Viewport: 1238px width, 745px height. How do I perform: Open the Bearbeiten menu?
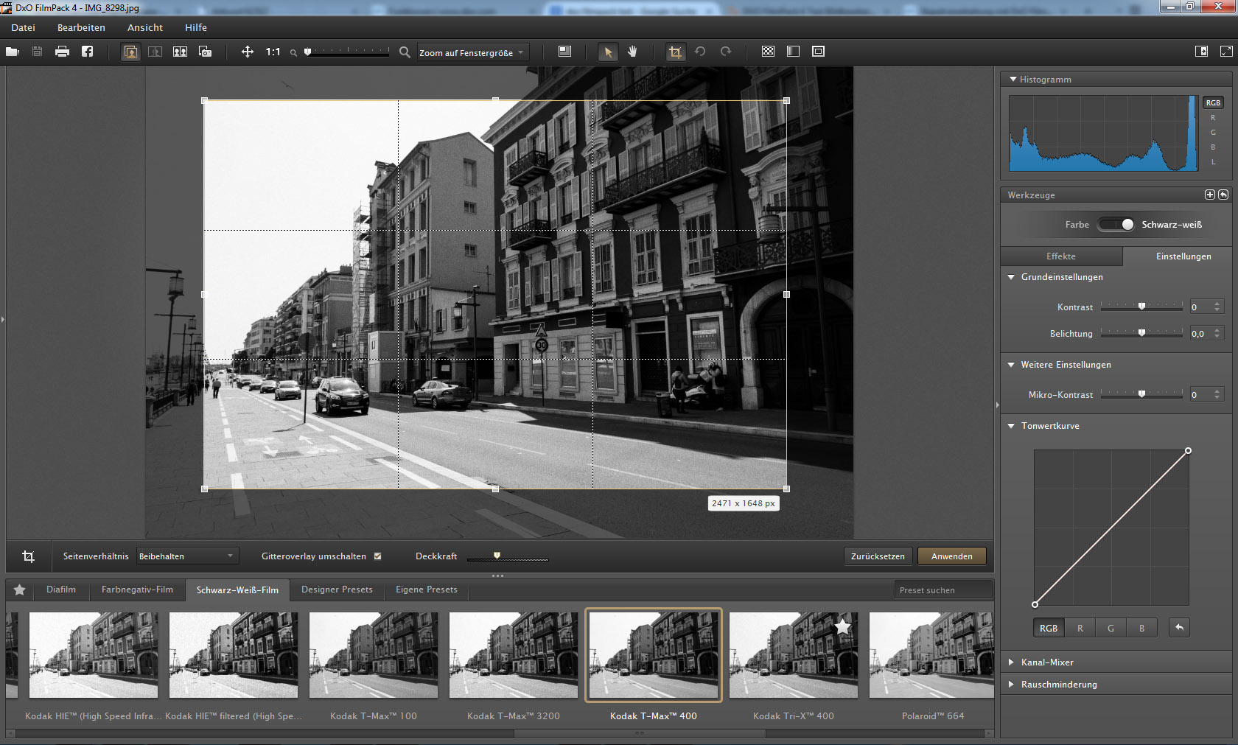81,27
